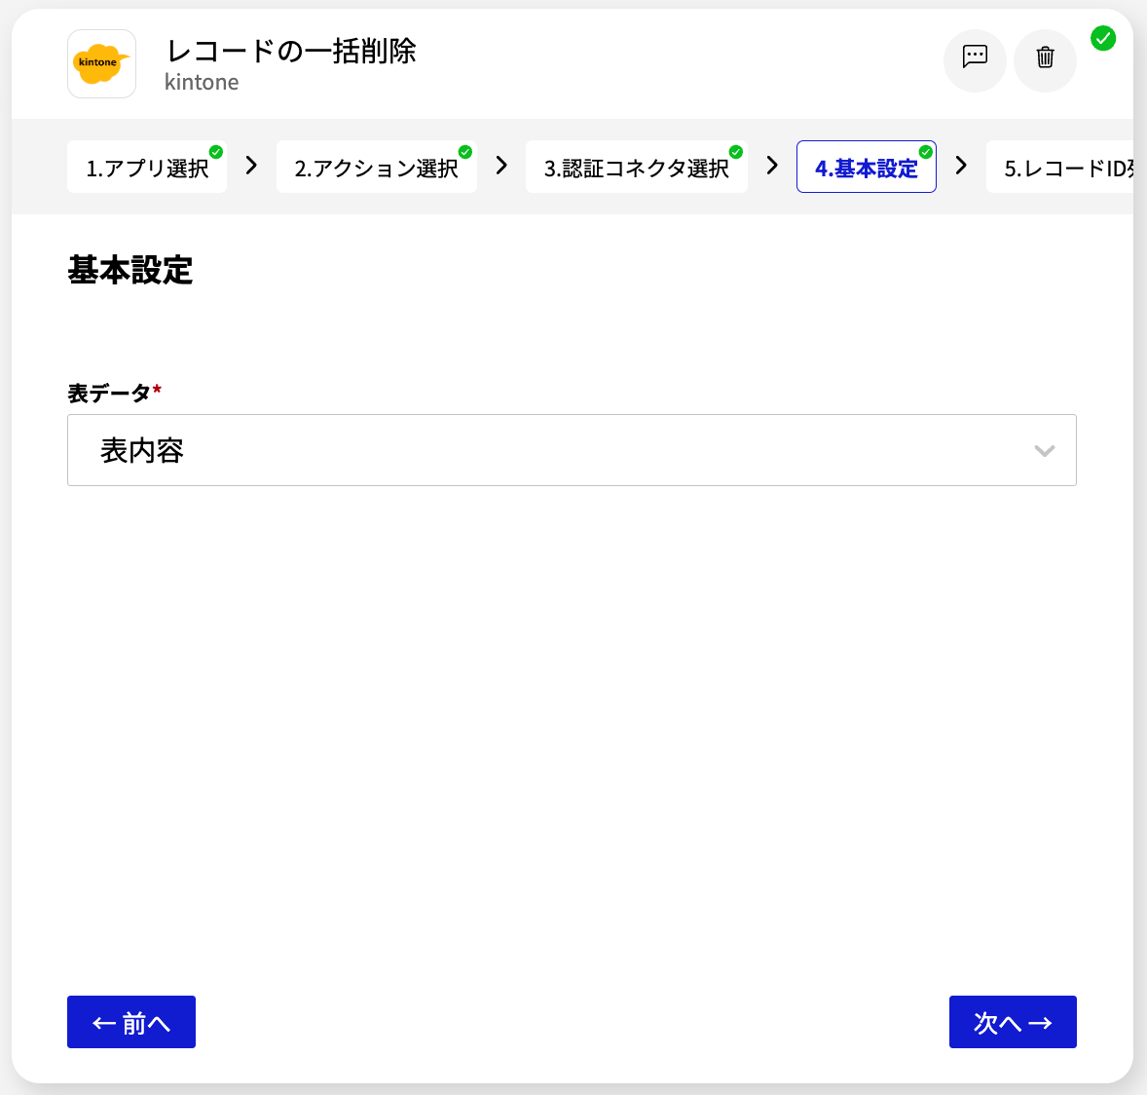Go to step 1.アプリ選択 tab
1147x1095 pixels.
(x=147, y=167)
